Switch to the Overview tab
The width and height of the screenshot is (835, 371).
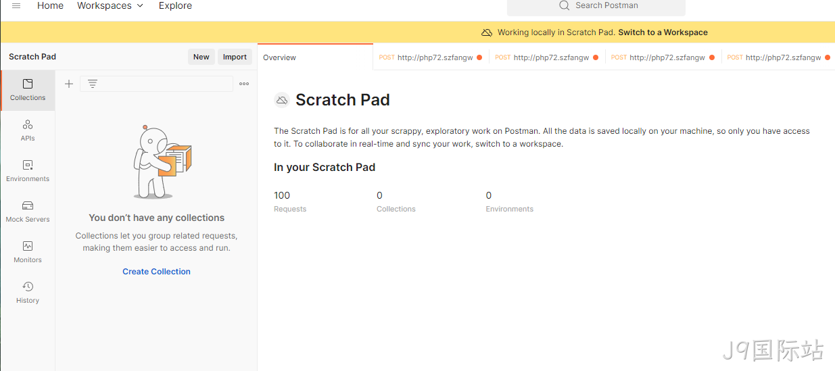click(315, 57)
